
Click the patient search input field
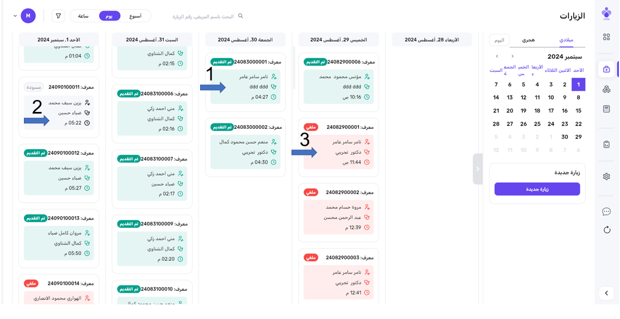[x=203, y=16]
